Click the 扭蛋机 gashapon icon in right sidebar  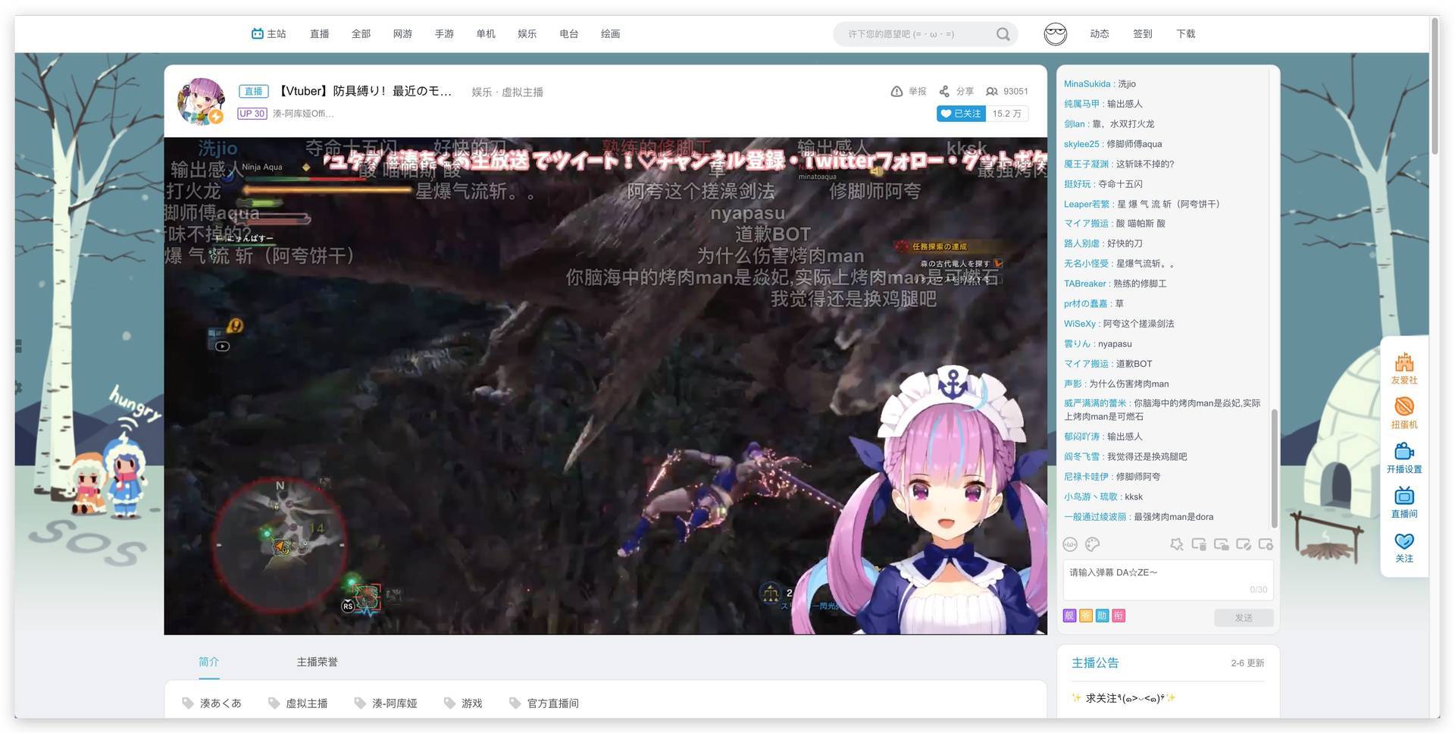1403,412
